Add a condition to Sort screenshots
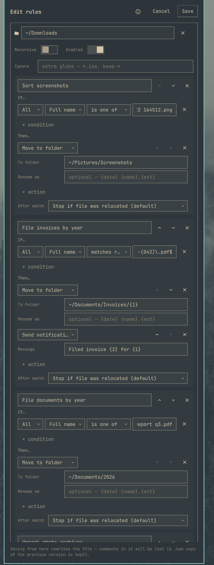 coord(38,125)
